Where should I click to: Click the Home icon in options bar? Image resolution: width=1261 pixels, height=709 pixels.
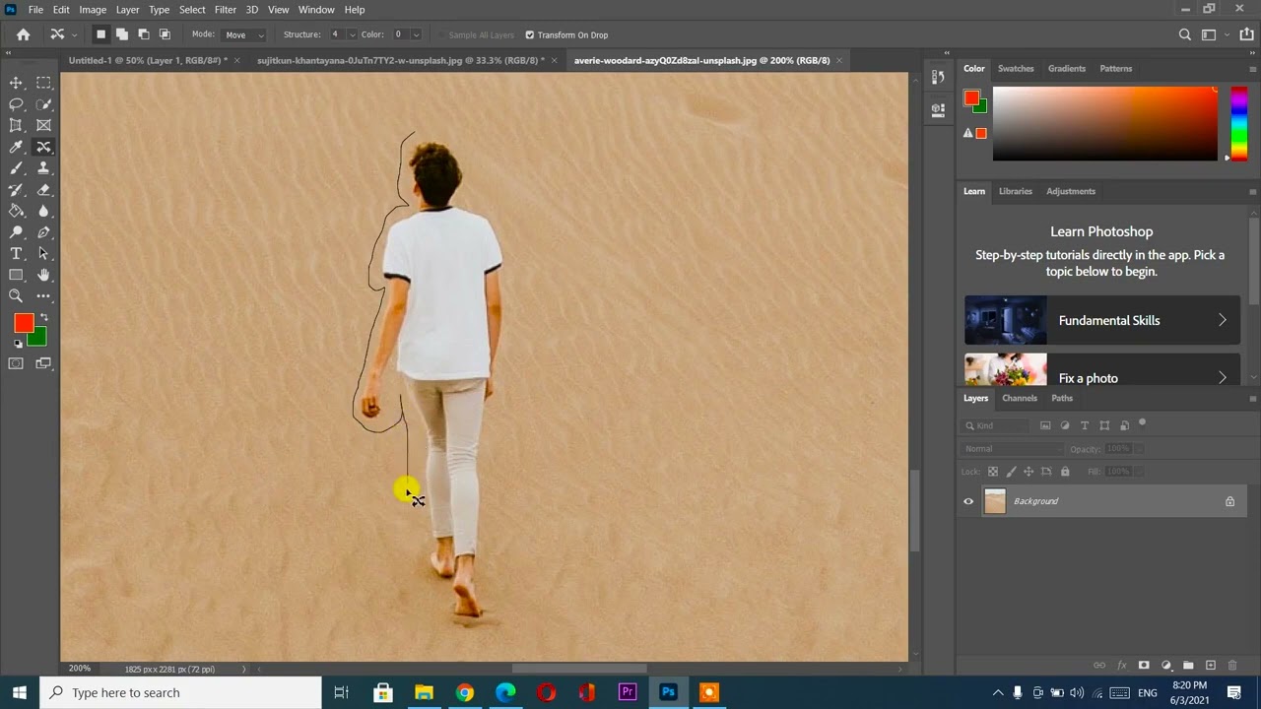24,34
